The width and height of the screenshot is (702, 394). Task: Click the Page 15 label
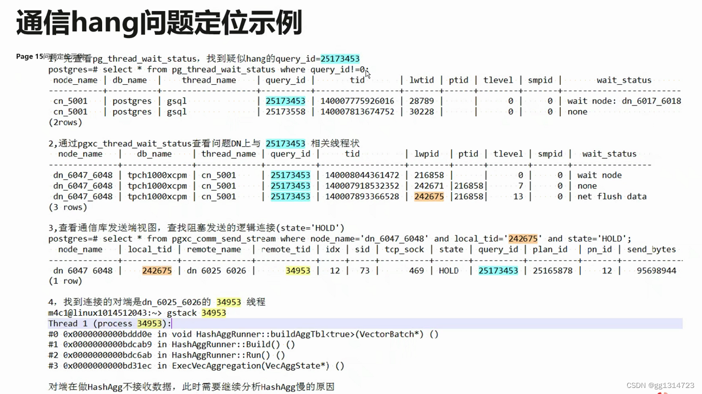point(29,57)
